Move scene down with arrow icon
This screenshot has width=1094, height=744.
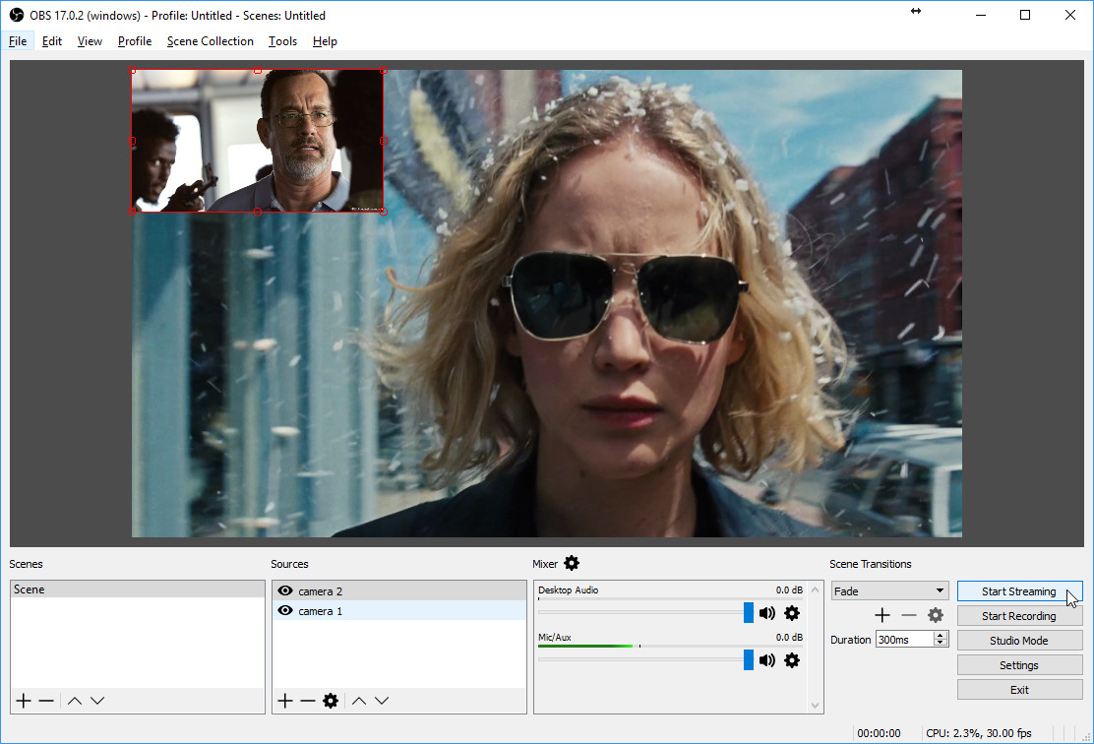click(97, 701)
